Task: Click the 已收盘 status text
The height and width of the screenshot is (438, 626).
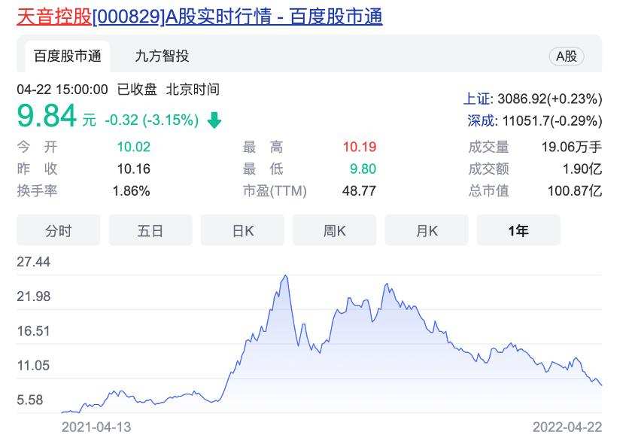Action: 137,90
